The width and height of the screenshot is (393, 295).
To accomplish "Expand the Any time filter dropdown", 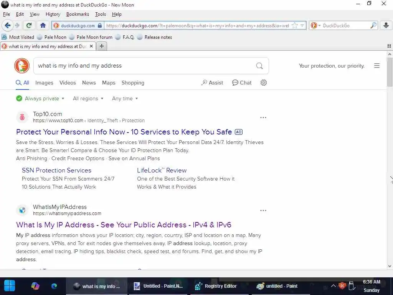I will [125, 98].
